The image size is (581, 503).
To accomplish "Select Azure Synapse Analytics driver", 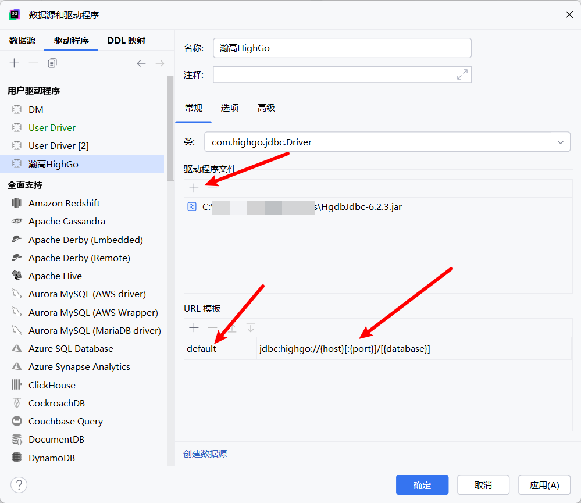I will pos(82,366).
